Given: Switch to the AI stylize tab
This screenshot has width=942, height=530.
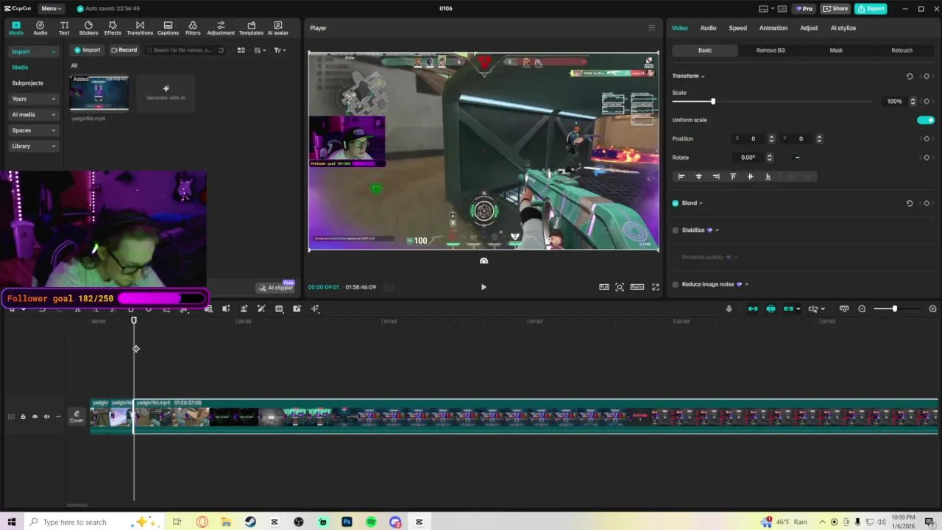Looking at the screenshot, I should (x=843, y=28).
